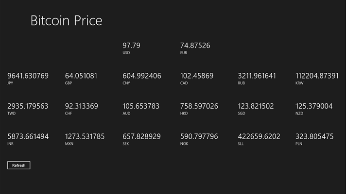Viewport: 346px width, 194px height.
Task: Click the PLN price 323.805475
Action: [314, 137]
